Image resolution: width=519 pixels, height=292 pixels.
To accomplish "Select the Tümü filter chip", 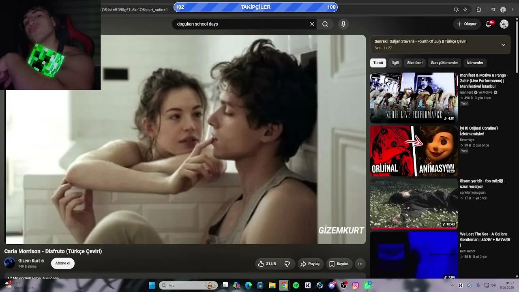I will [378, 63].
